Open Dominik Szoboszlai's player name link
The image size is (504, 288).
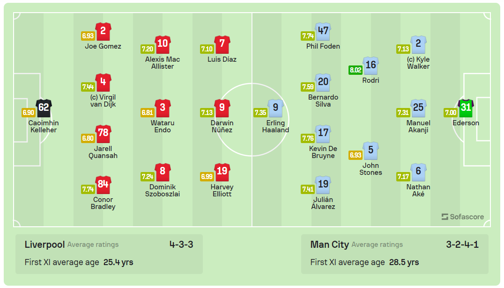[x=163, y=190]
